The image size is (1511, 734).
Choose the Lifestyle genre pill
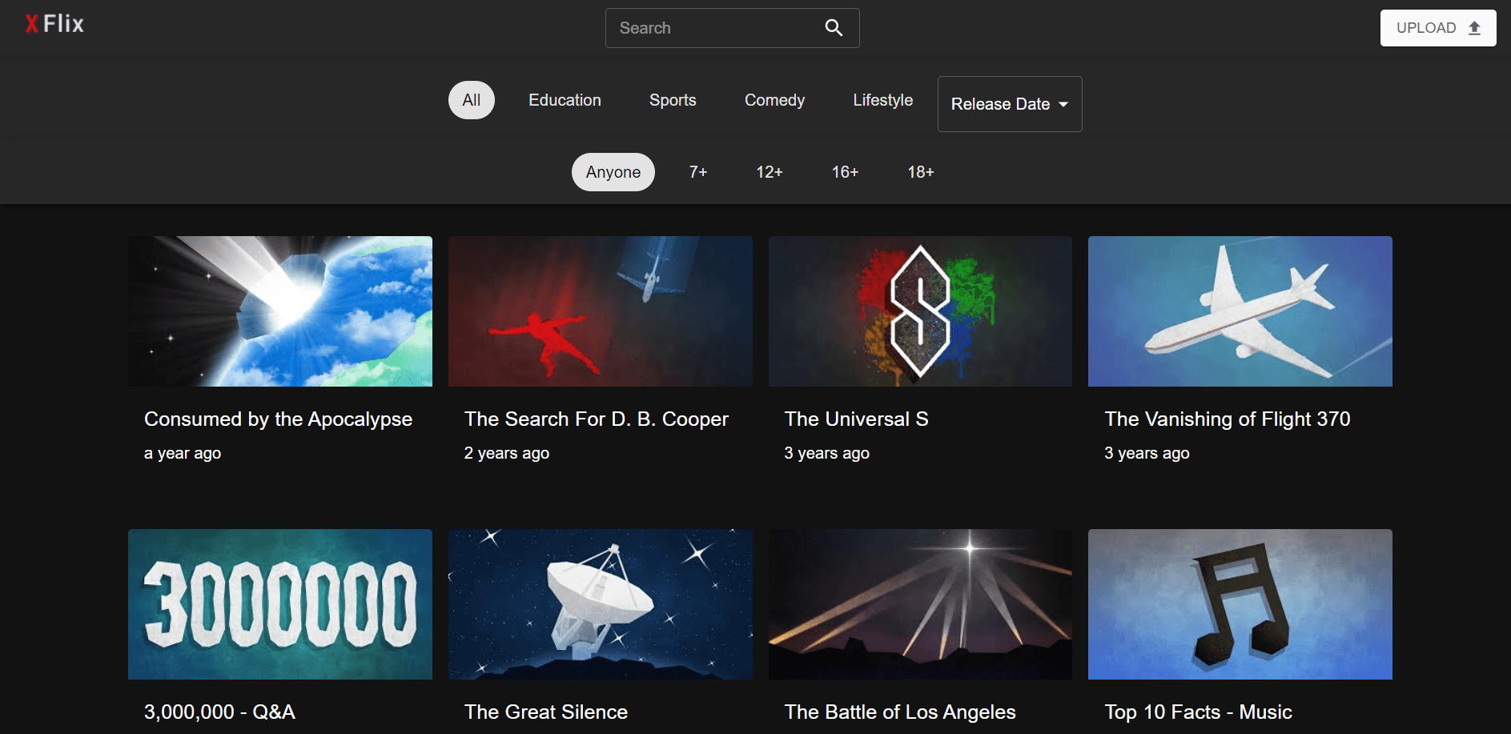[882, 100]
